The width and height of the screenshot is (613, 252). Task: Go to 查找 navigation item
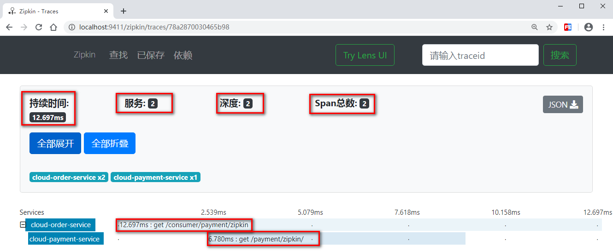coord(118,55)
